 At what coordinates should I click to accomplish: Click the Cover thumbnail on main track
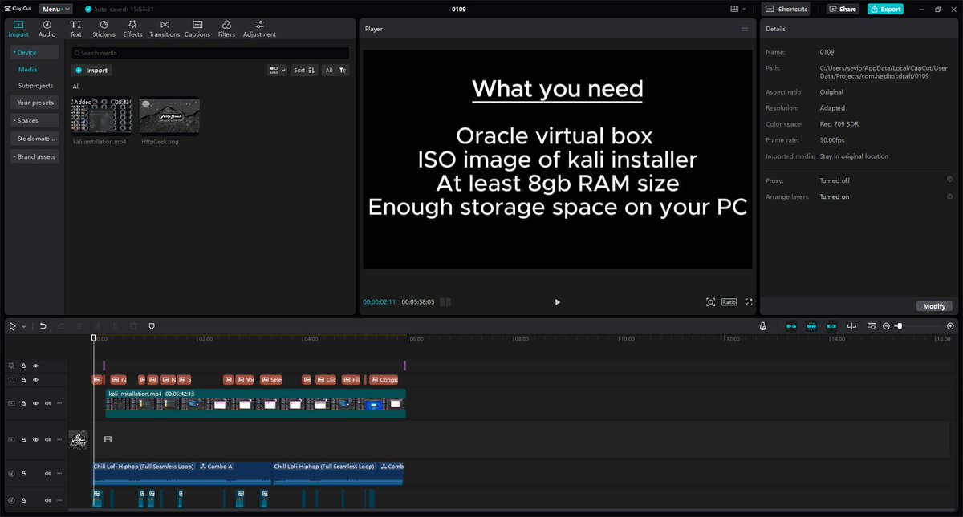[x=79, y=440]
